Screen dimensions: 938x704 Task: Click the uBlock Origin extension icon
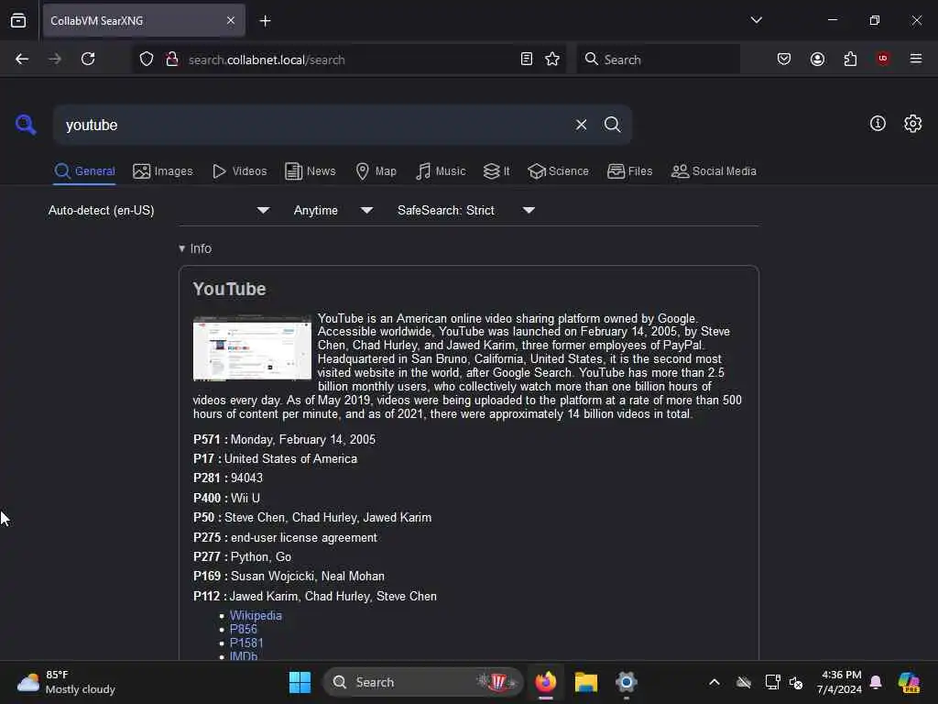pyautogui.click(x=882, y=58)
